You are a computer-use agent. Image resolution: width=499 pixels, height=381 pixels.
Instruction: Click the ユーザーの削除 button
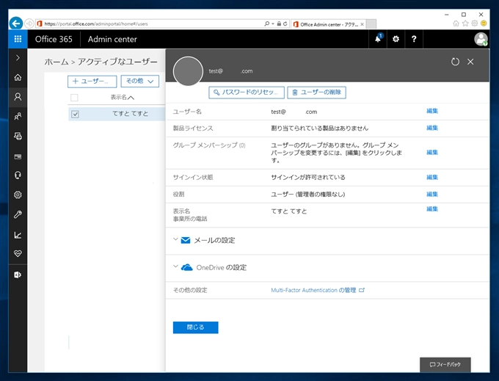click(x=317, y=92)
